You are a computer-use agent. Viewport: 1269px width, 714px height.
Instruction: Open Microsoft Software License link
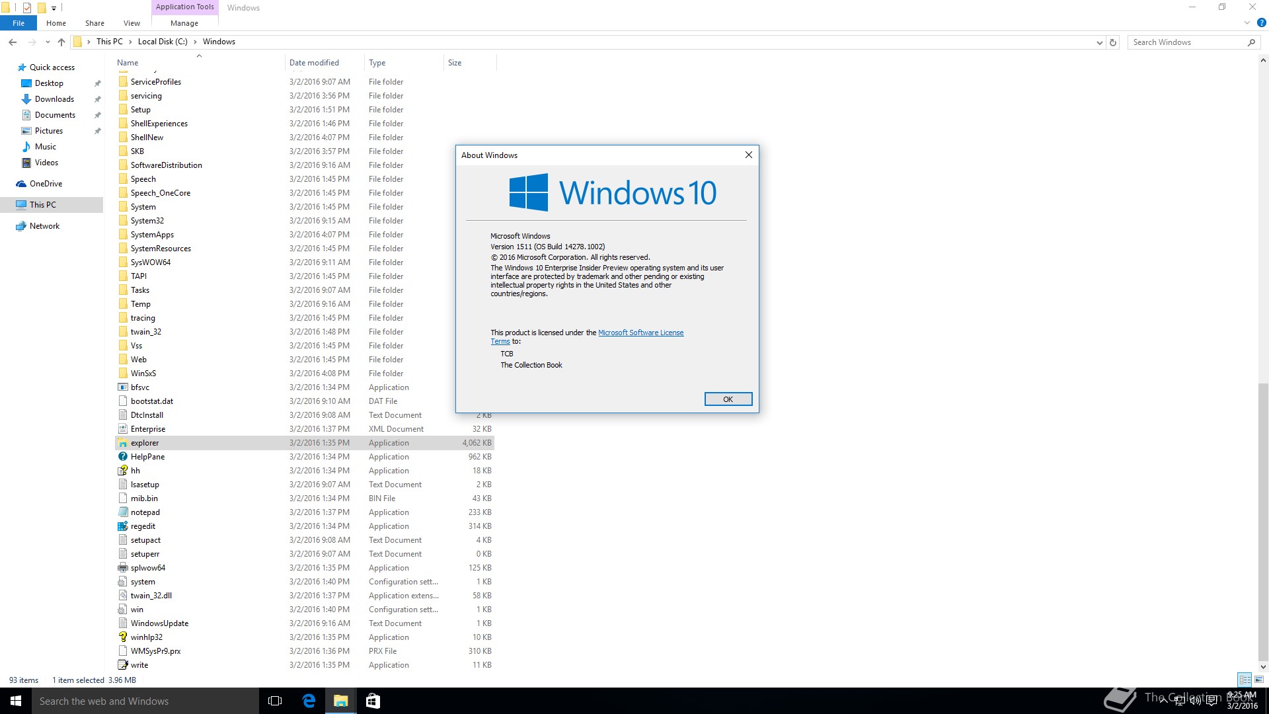coord(640,333)
